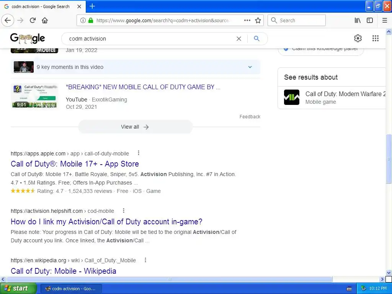Click the Feedback link

click(250, 116)
